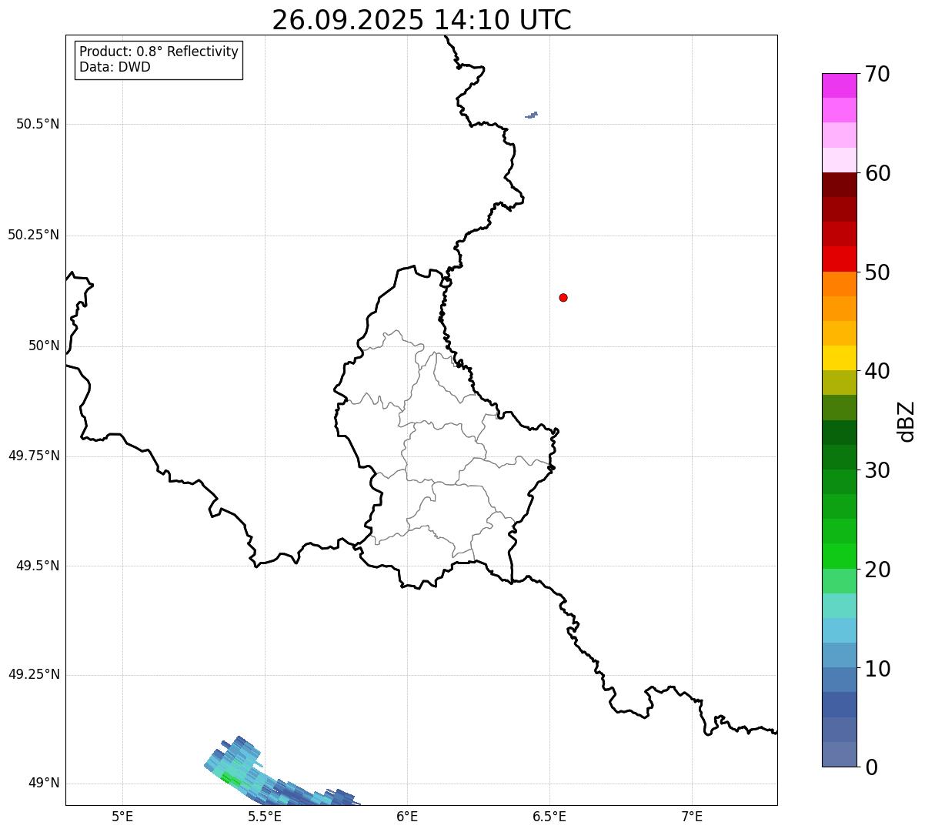
Task: Click the 50.5°N latitude tick label
Action: (38, 124)
